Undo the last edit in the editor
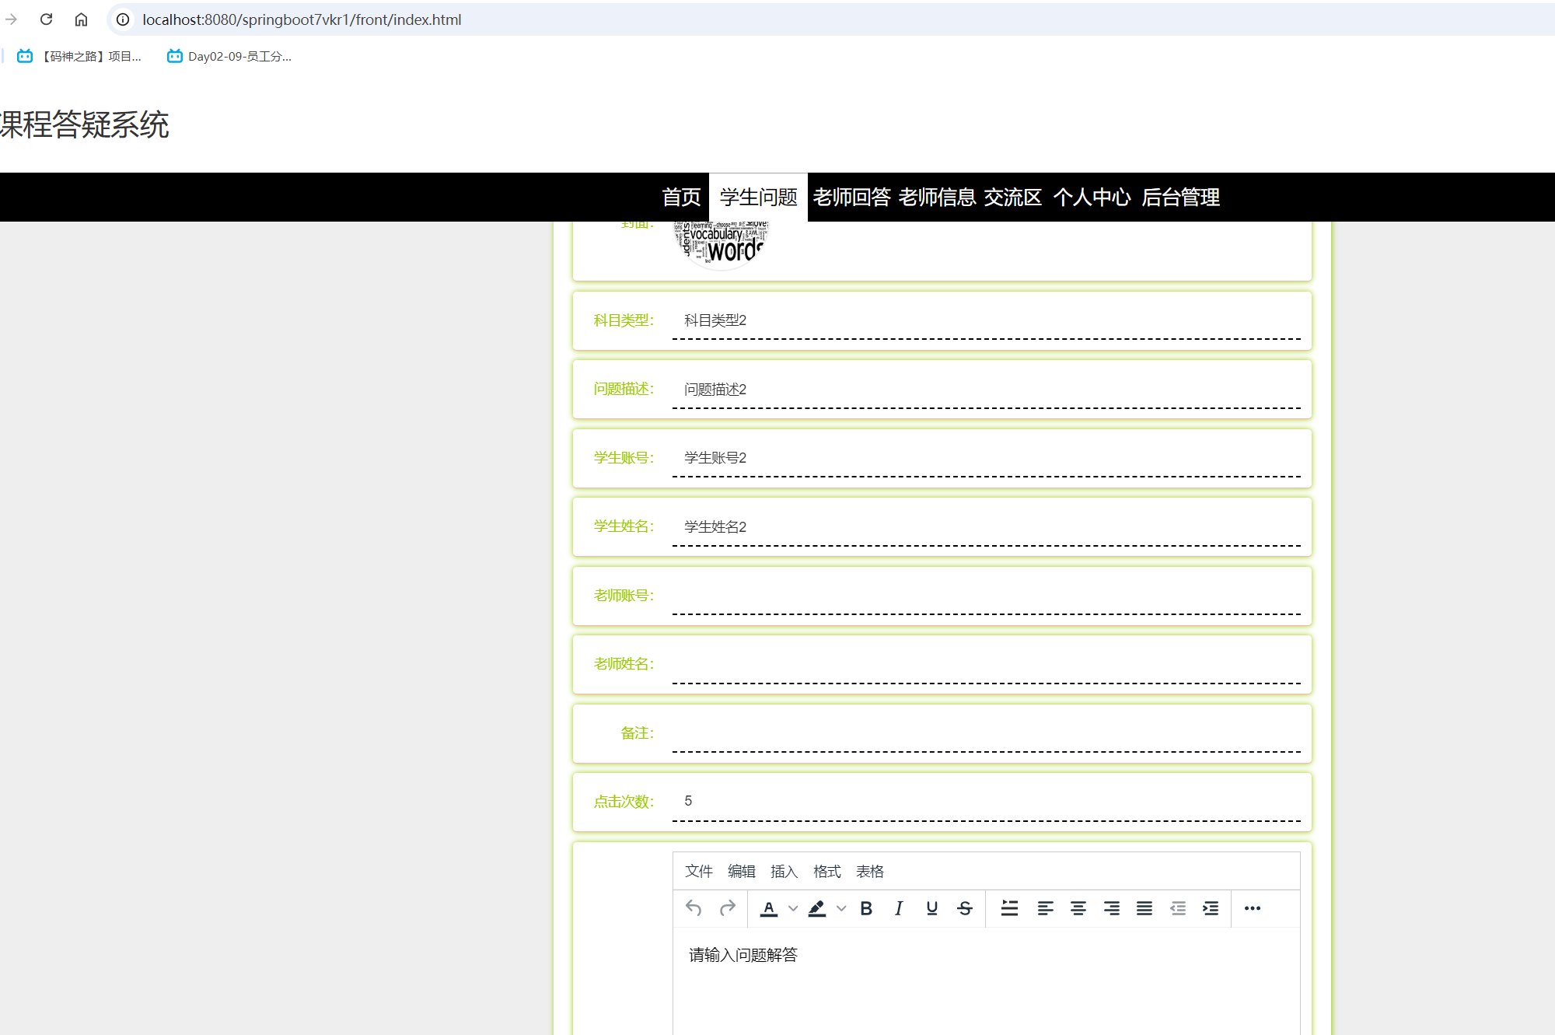Viewport: 1555px width, 1035px height. [x=693, y=908]
